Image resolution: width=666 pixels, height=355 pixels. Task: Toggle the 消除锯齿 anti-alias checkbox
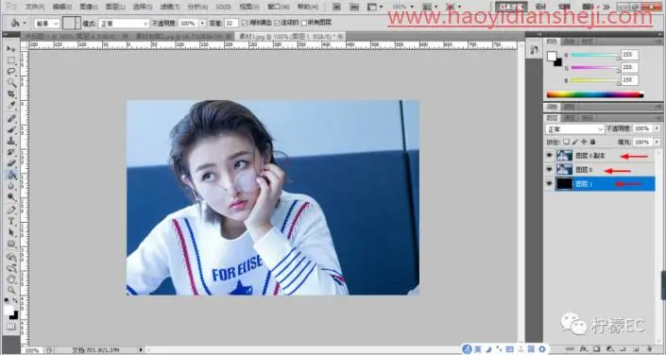click(245, 23)
